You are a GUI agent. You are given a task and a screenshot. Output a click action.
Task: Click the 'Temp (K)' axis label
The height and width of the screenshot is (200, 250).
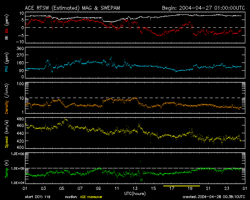(x=7, y=169)
